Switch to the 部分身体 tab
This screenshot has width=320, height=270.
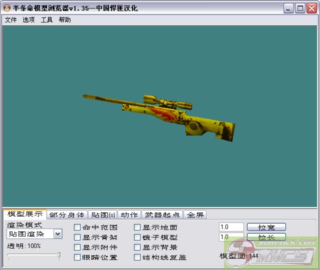[x=67, y=214]
